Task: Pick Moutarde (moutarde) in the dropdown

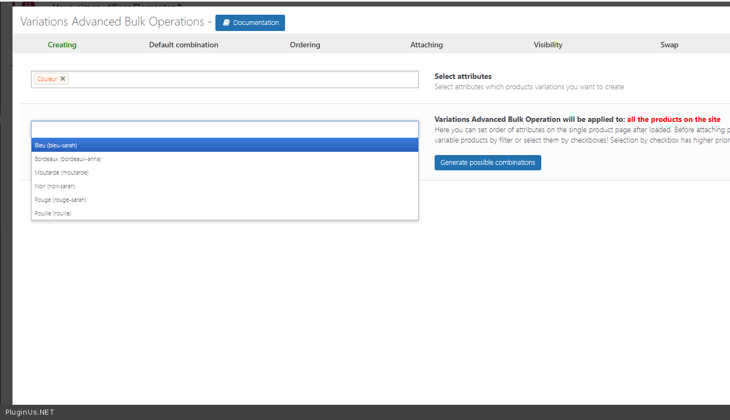Action: 61,172
